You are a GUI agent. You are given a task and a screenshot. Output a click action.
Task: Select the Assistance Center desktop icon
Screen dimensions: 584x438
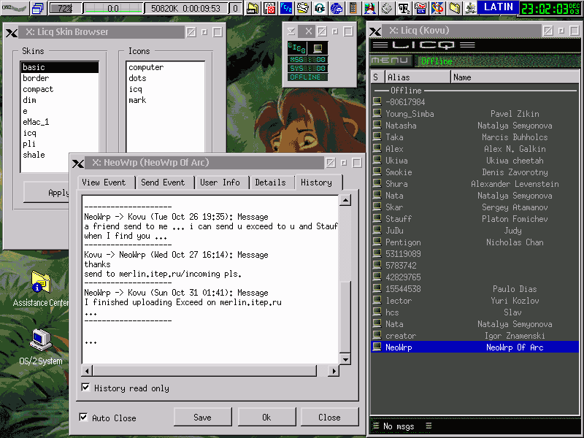[41, 289]
